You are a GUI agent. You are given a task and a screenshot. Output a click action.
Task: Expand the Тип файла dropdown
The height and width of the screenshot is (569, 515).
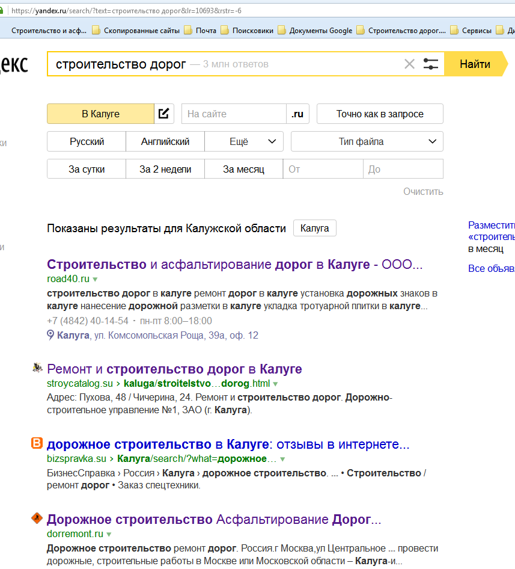(367, 142)
